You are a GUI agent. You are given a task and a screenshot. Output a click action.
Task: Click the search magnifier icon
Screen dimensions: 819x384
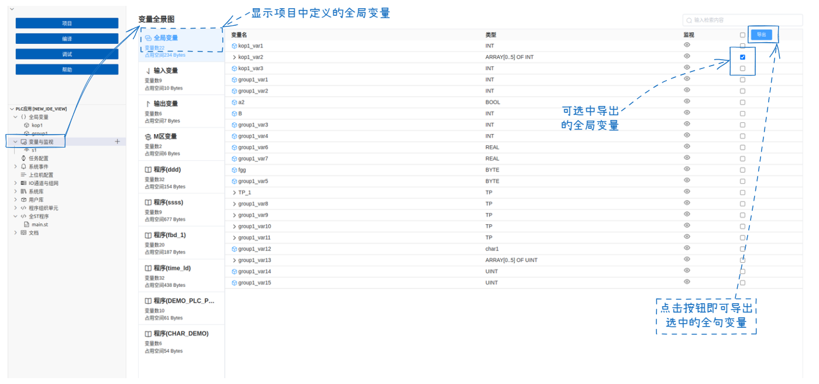(x=689, y=20)
